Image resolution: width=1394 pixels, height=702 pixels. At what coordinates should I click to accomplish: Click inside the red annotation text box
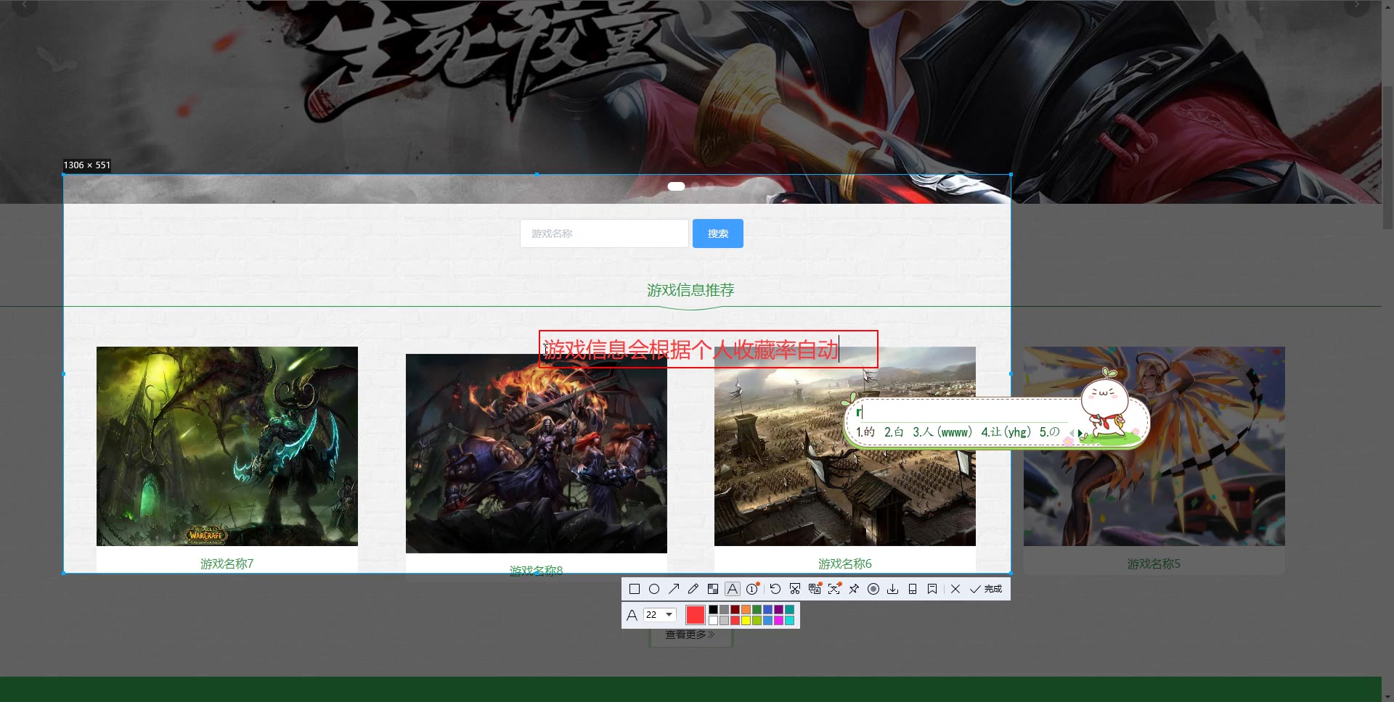(x=708, y=350)
